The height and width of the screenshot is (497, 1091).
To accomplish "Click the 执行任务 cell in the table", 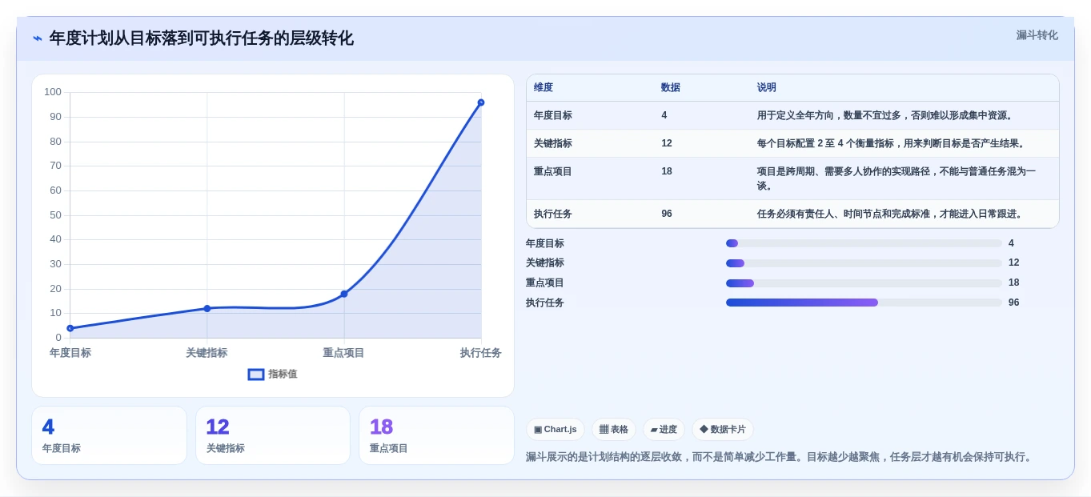I will pyautogui.click(x=553, y=214).
